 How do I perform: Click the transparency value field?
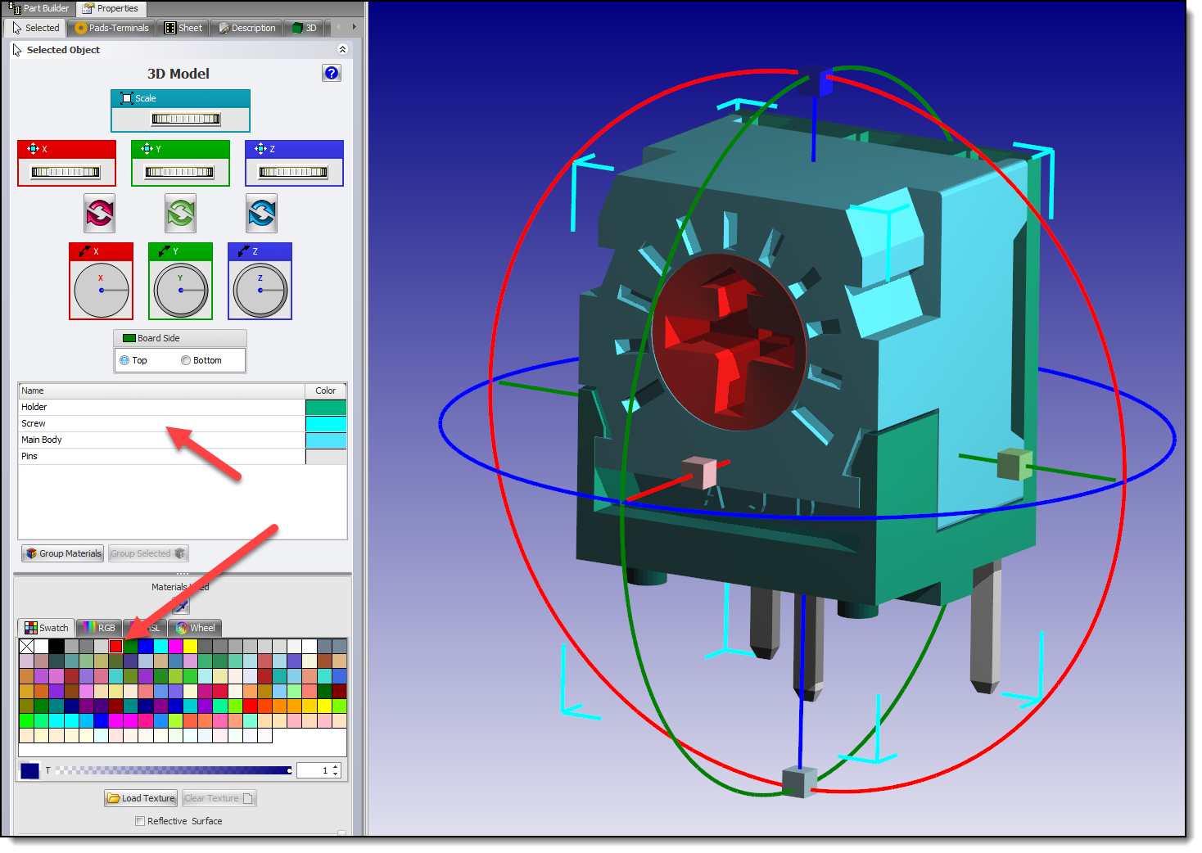[x=314, y=770]
